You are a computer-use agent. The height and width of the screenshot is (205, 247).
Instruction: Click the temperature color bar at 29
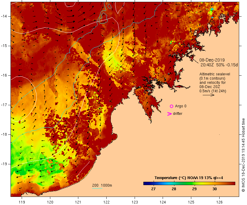tap(195, 183)
